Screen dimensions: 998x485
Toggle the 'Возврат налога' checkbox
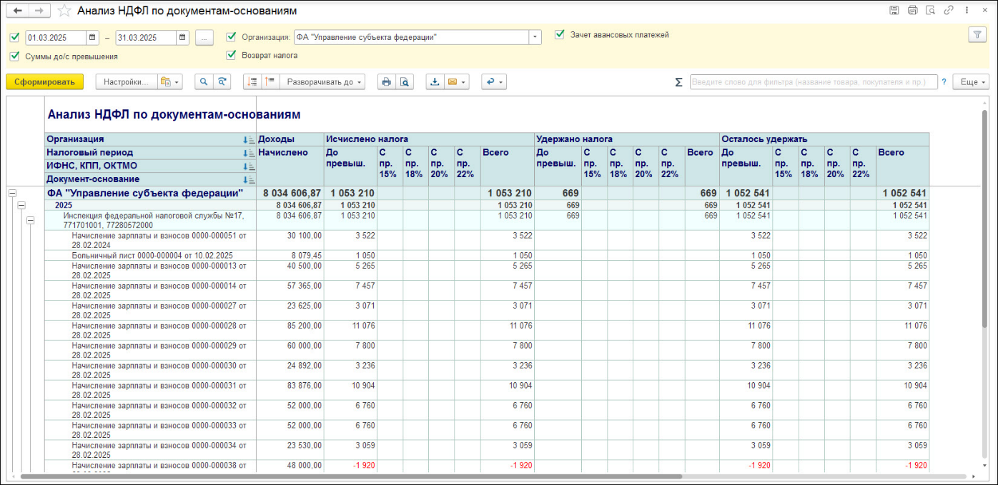click(231, 55)
